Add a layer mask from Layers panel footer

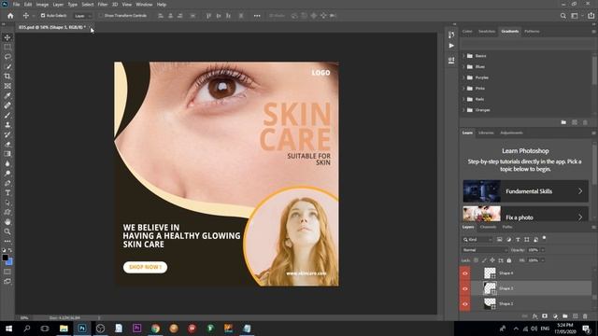pos(545,316)
